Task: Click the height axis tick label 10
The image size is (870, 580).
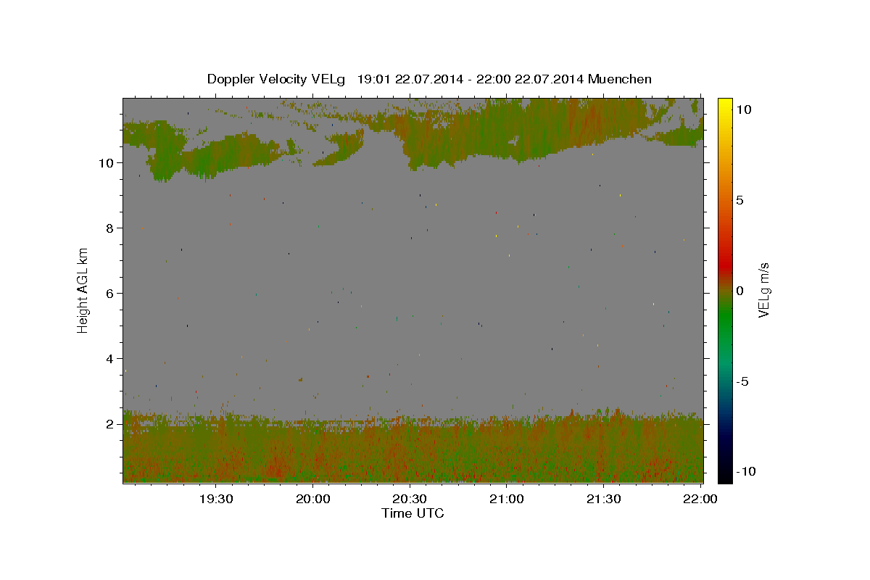Action: (x=107, y=163)
